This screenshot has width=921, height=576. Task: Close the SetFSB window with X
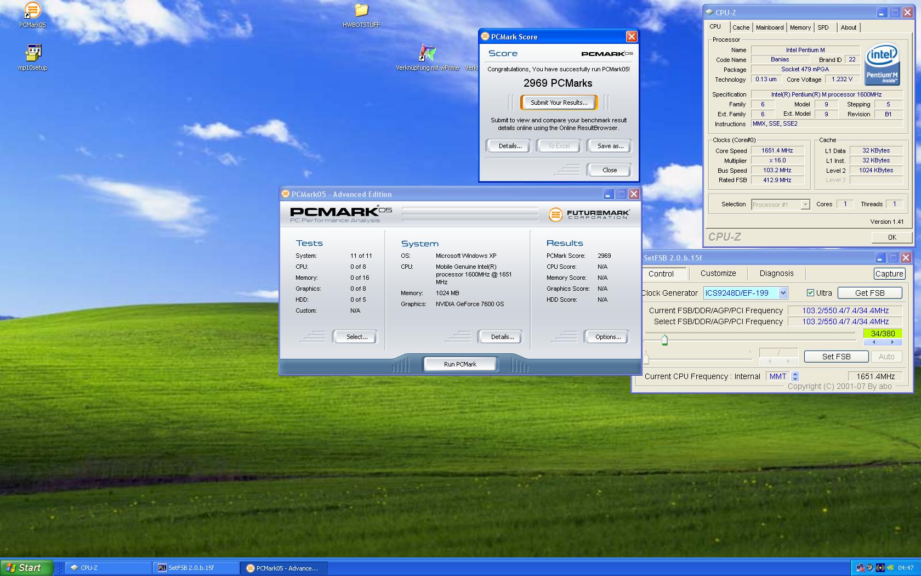pos(906,257)
